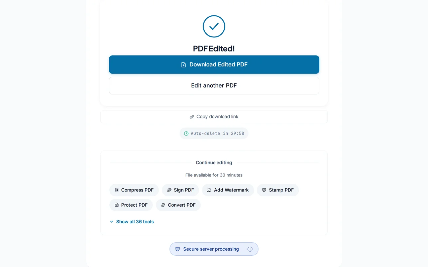Open the Sign PDF tool

pos(180,190)
